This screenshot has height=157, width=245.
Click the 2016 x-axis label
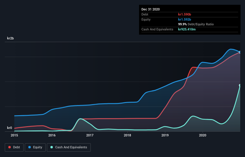pos(52,135)
